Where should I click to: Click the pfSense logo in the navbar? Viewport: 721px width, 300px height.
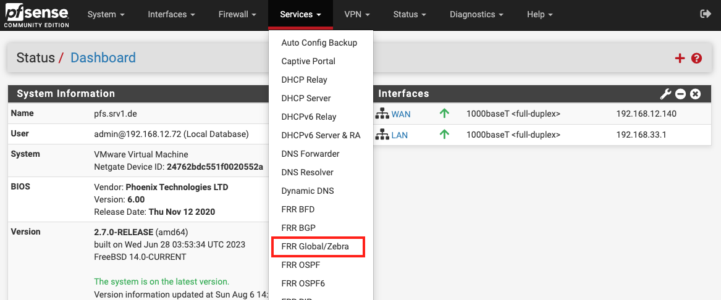tap(36, 15)
